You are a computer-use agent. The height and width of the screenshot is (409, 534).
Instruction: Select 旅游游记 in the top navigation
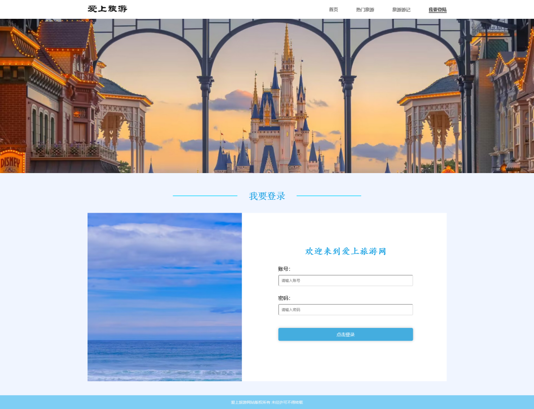click(401, 9)
